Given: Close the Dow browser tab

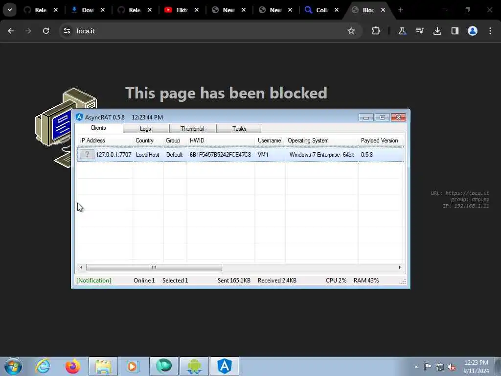Looking at the screenshot, I should coord(103,10).
